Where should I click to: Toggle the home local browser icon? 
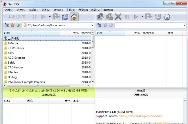(x=74, y=17)
